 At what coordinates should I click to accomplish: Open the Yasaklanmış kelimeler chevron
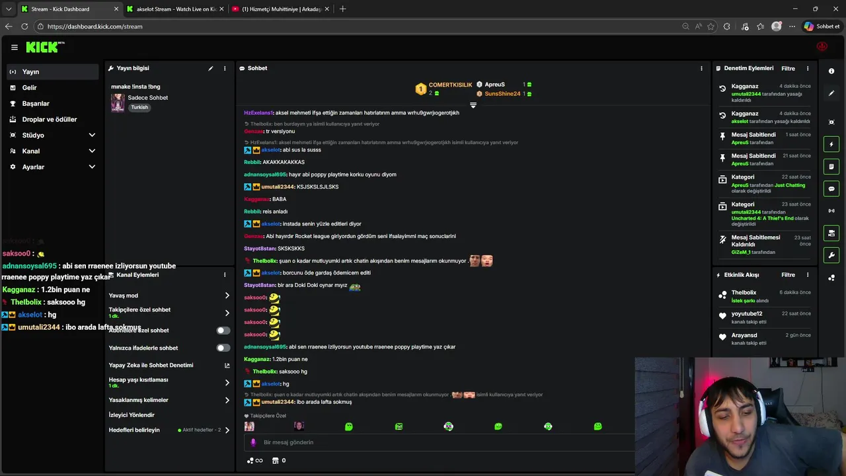point(227,400)
